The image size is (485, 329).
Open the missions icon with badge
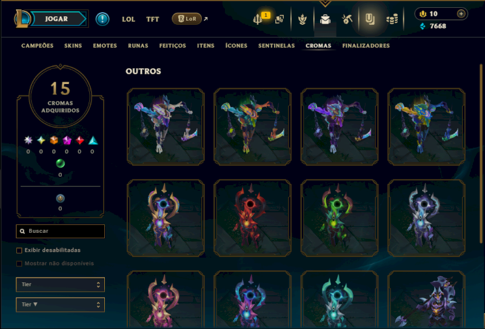click(x=258, y=19)
